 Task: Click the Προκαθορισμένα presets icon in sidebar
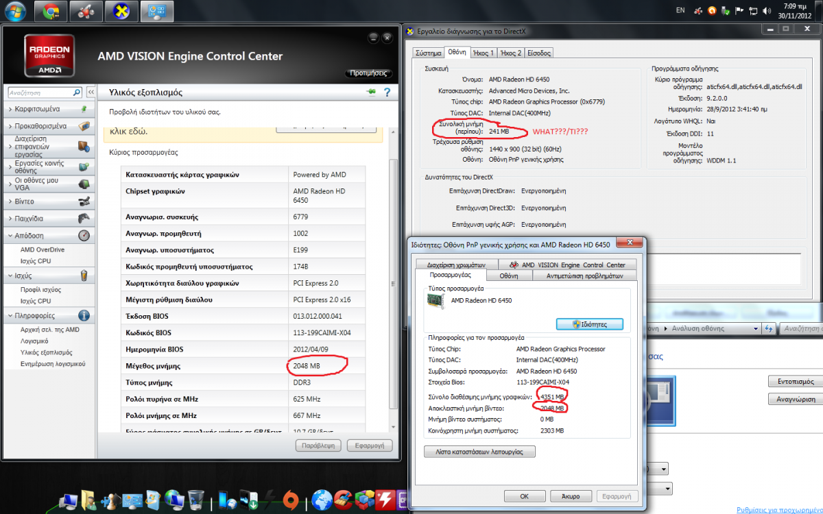click(84, 126)
